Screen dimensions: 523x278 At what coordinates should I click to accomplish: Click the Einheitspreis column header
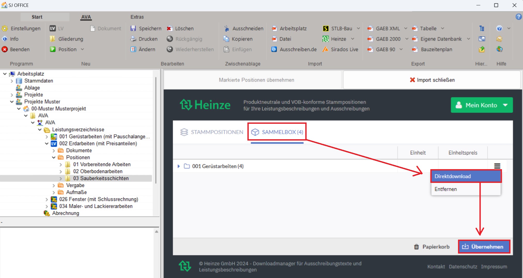point(463,153)
